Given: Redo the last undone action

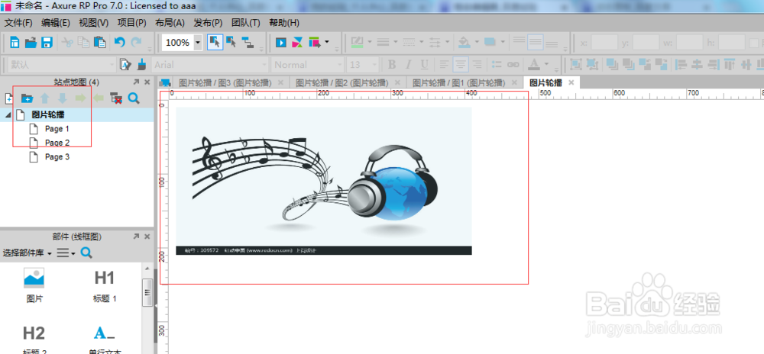Looking at the screenshot, I should [x=137, y=43].
